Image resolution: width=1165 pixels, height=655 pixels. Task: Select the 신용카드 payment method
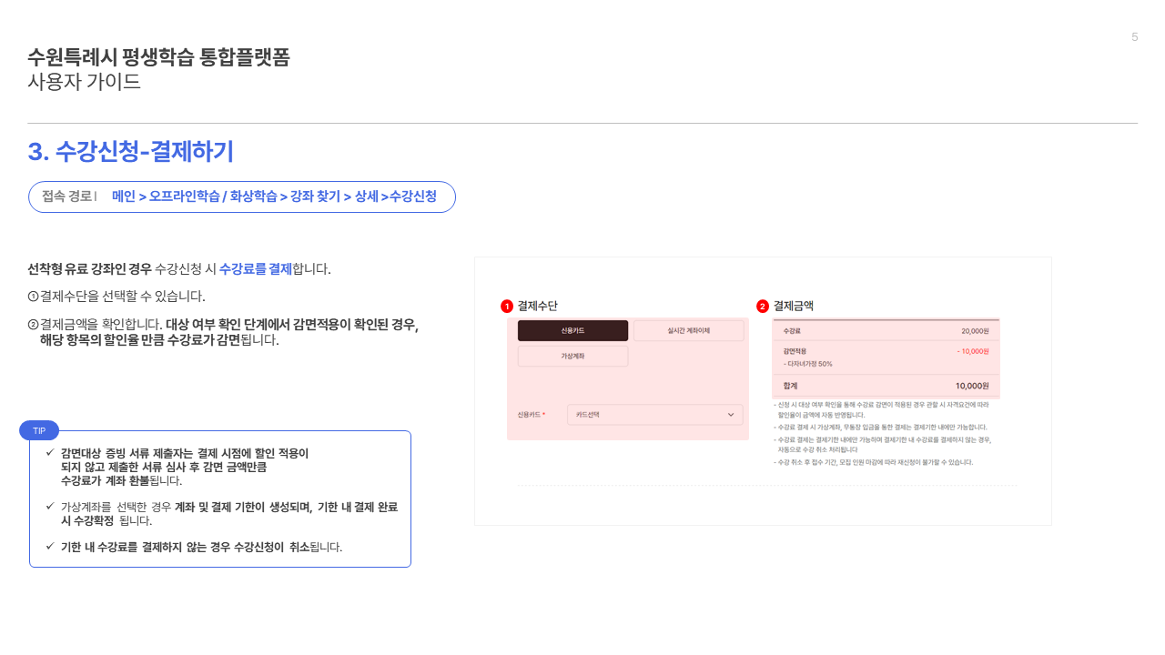(572, 331)
